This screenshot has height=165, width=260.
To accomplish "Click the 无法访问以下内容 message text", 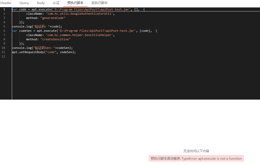I will (x=196, y=151).
